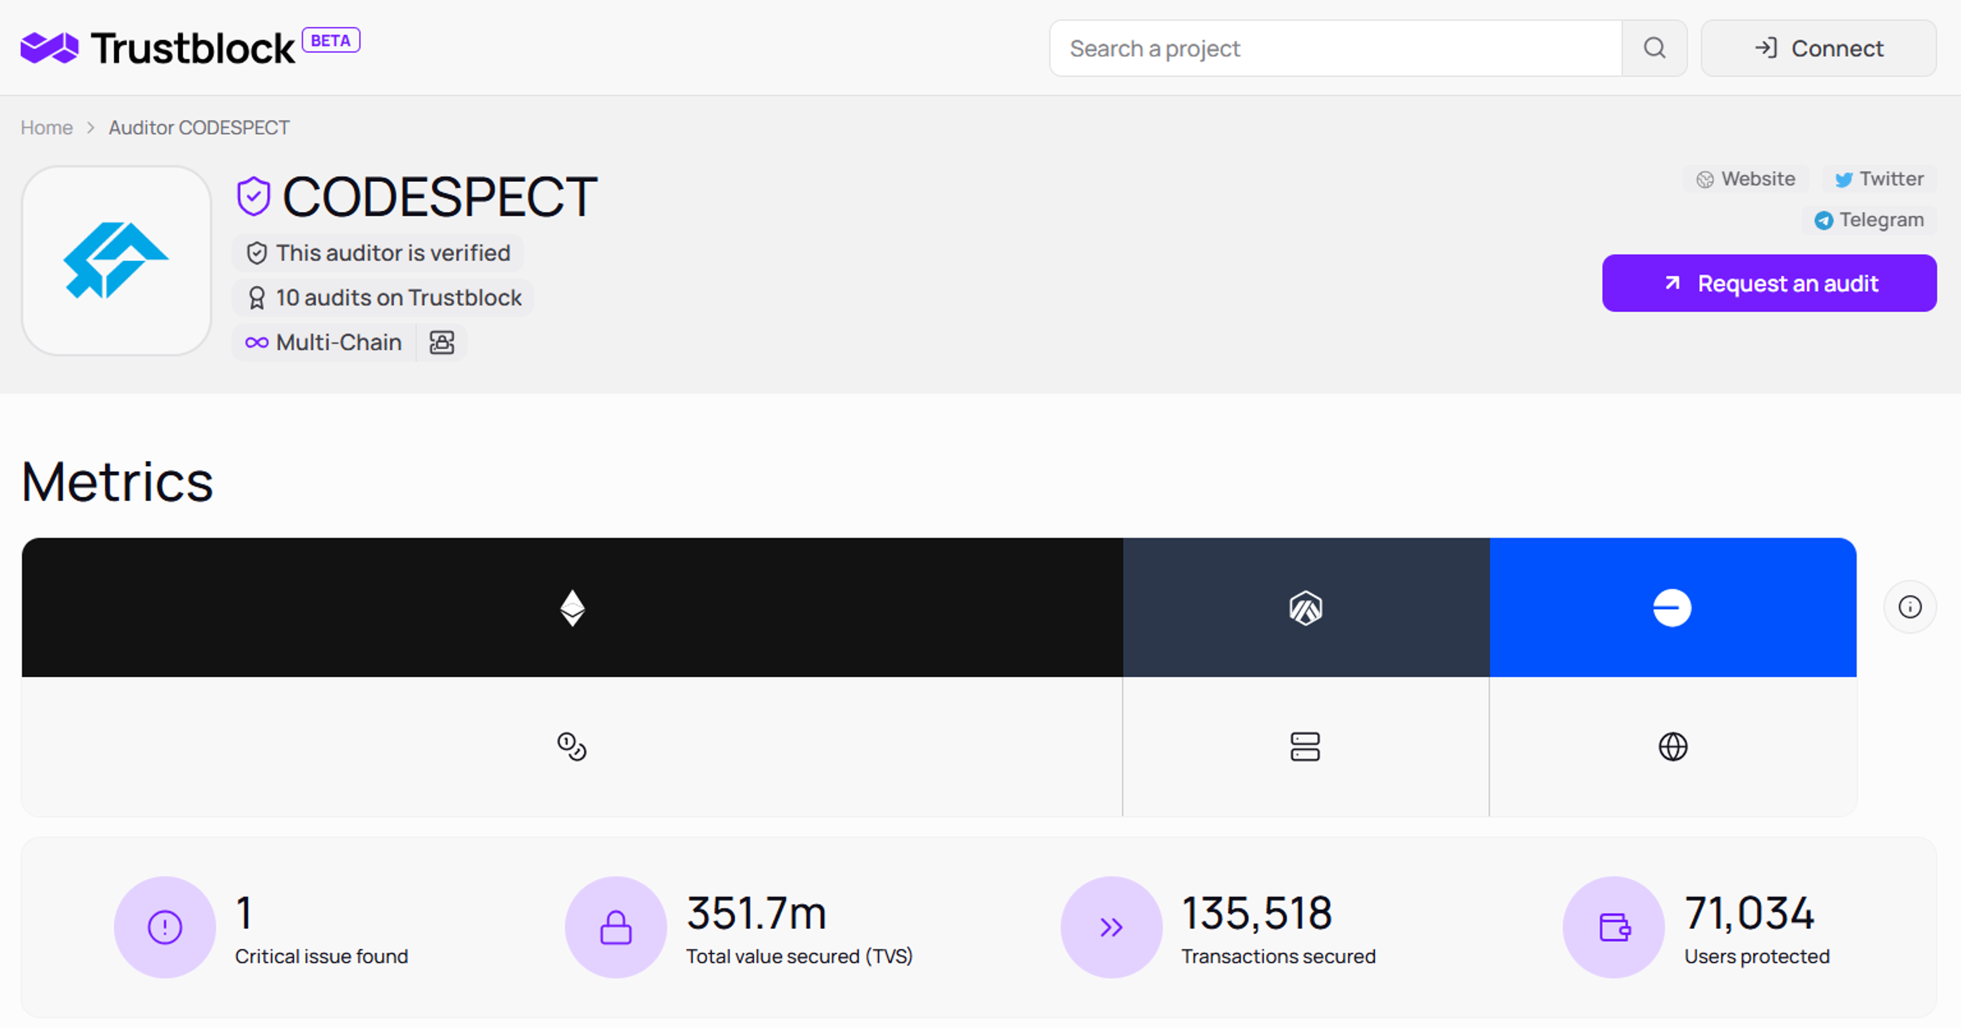1961x1028 pixels.
Task: Click the Auditor CODESPECT breadcrumb
Action: (x=199, y=128)
